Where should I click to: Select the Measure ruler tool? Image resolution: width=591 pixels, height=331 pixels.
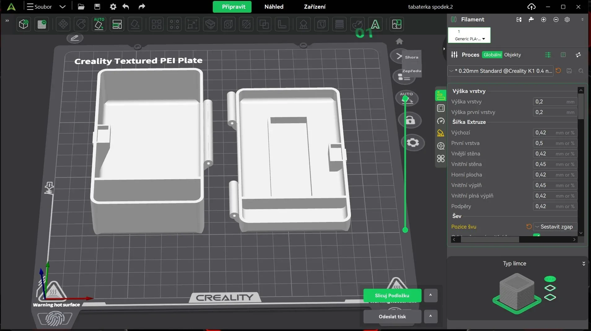pyautogui.click(x=282, y=24)
